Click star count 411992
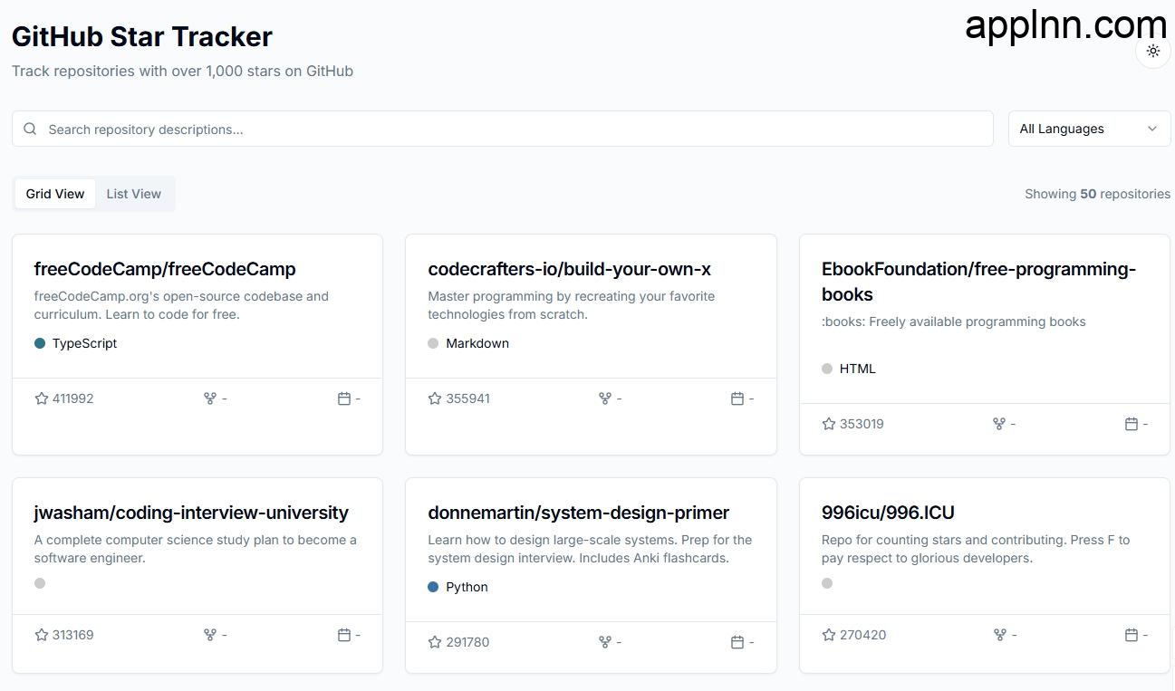This screenshot has width=1175, height=691. tap(73, 398)
